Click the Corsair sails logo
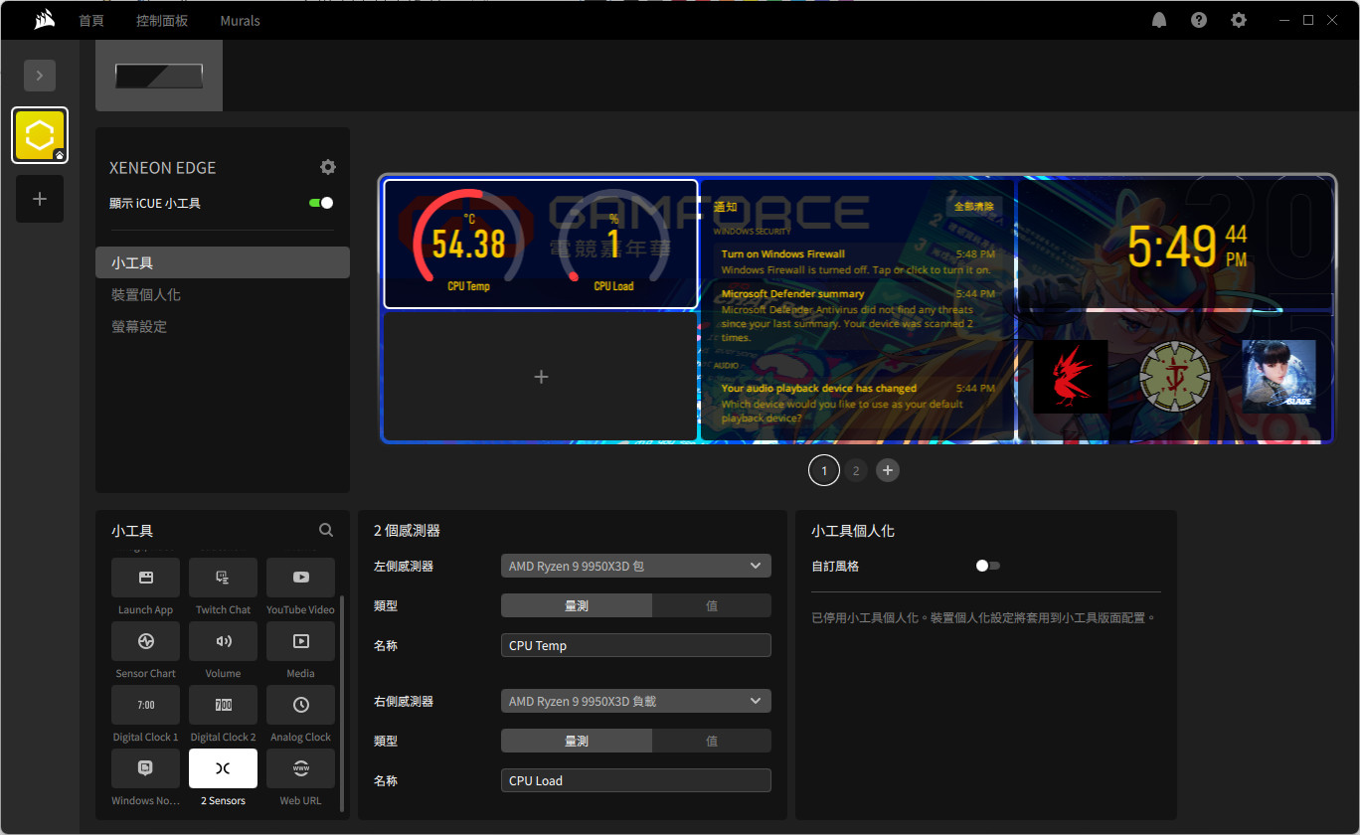 coord(43,20)
